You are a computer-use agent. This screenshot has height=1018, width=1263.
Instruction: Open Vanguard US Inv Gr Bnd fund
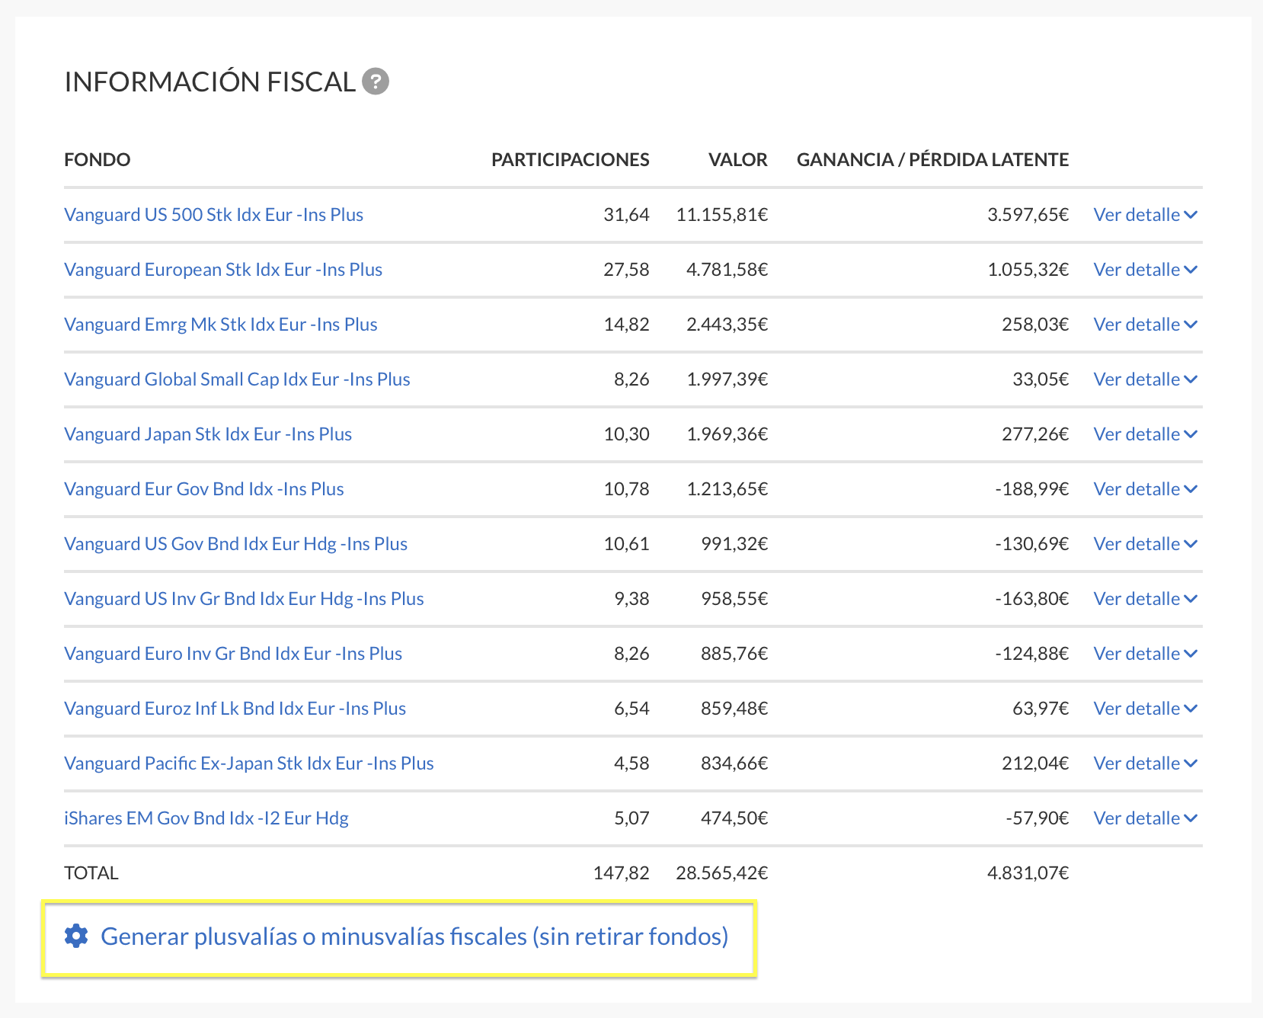(x=244, y=598)
